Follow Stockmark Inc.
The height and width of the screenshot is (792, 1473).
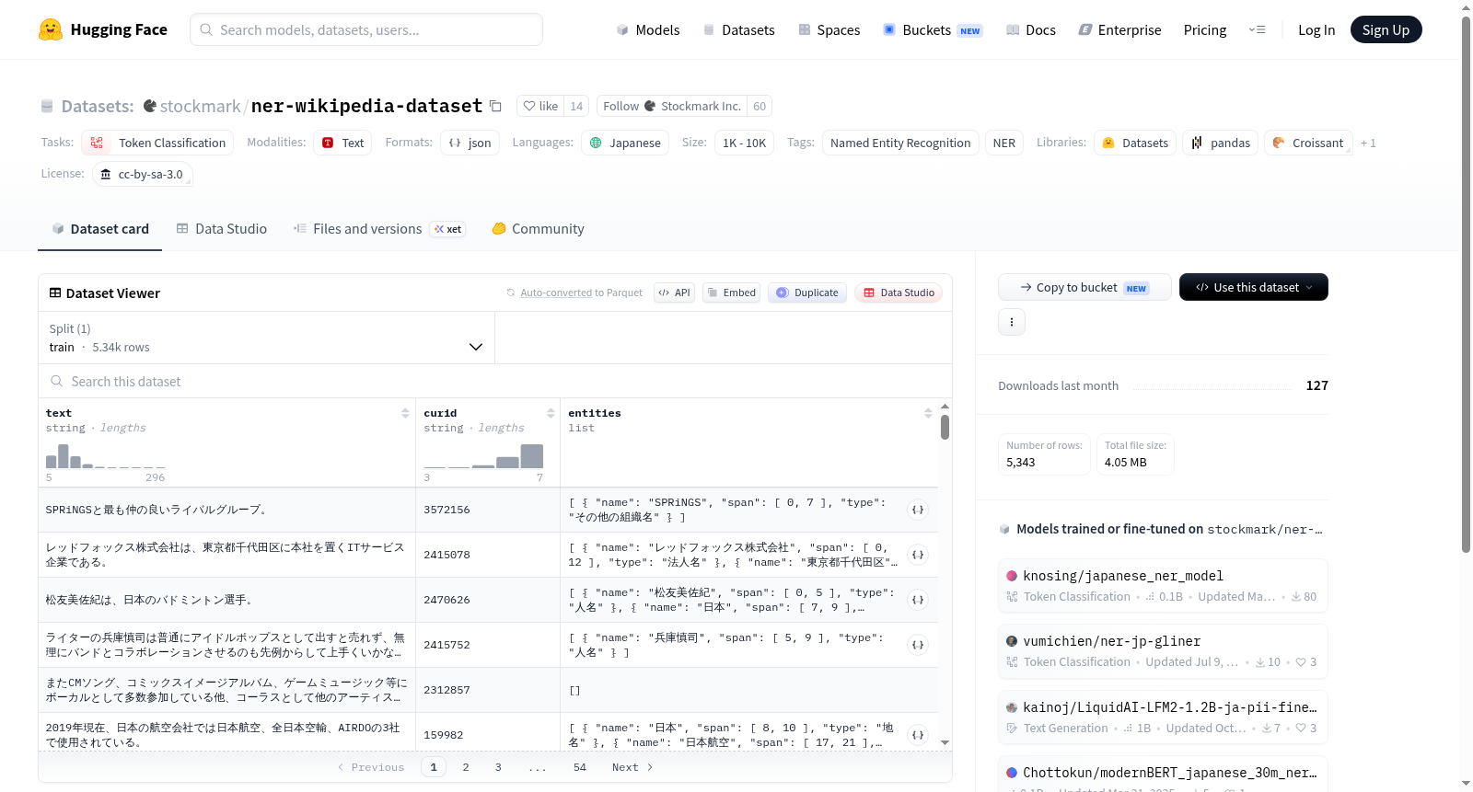pos(672,106)
